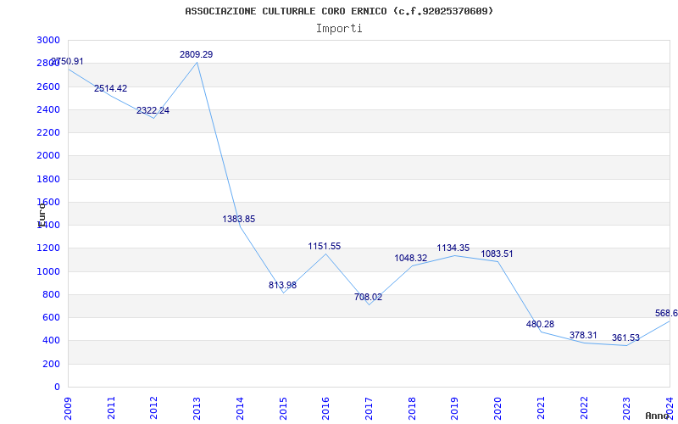Select data label 1151.55

[x=325, y=246]
